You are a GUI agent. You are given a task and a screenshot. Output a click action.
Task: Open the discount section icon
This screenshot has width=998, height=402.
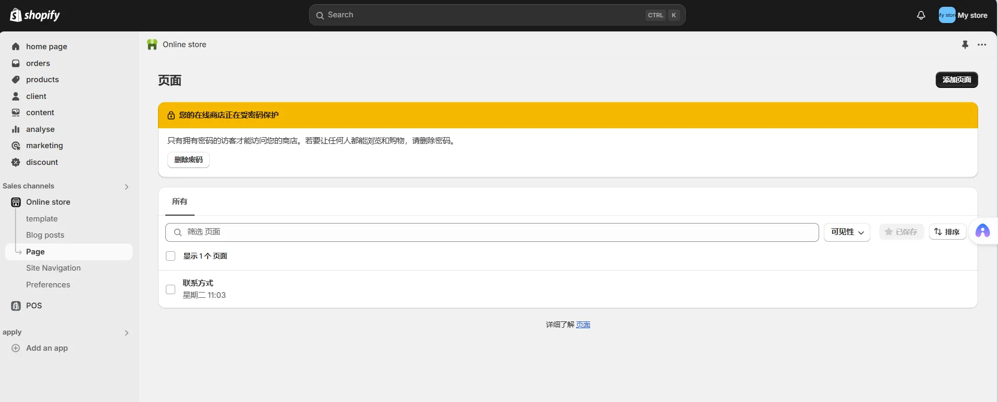16,162
